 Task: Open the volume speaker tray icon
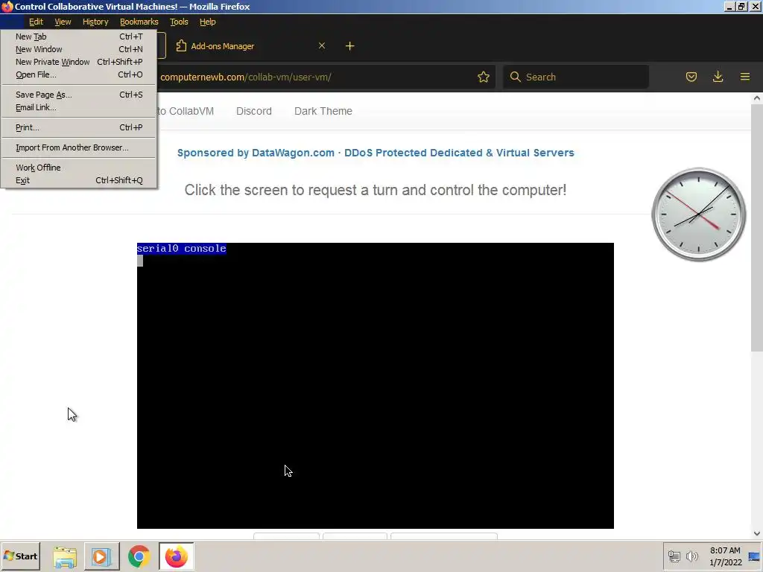pyautogui.click(x=691, y=556)
